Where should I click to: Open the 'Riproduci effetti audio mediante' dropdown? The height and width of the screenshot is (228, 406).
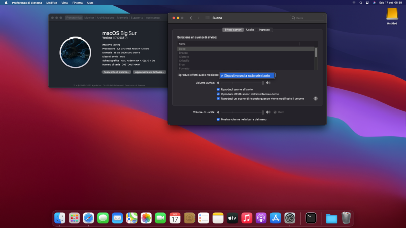tap(248, 75)
